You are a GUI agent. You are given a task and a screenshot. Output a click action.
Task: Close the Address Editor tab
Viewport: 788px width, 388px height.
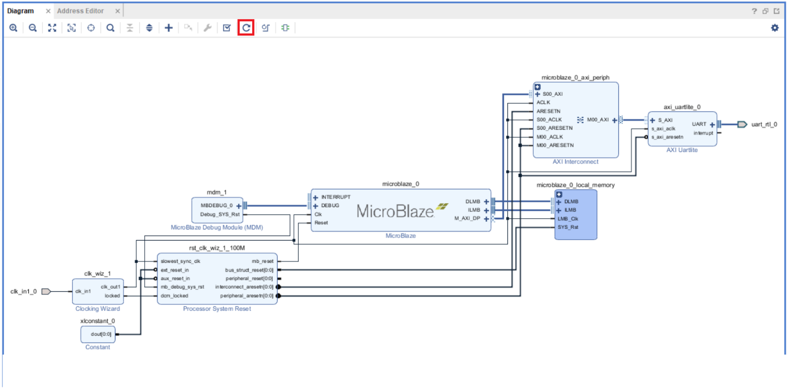click(x=117, y=11)
